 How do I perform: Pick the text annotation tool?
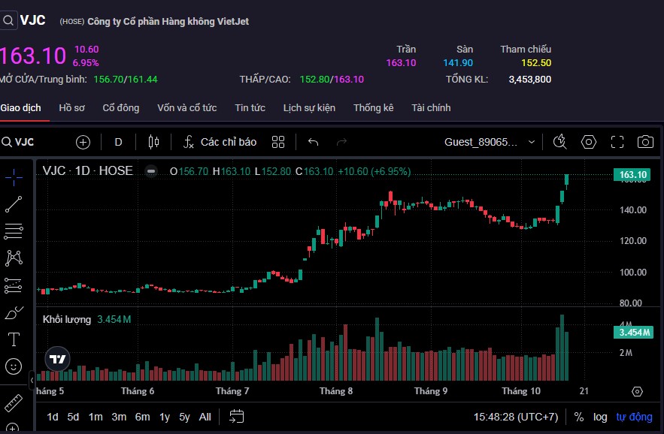click(14, 339)
